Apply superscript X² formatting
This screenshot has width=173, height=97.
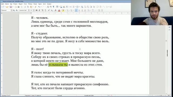pos(49,10)
